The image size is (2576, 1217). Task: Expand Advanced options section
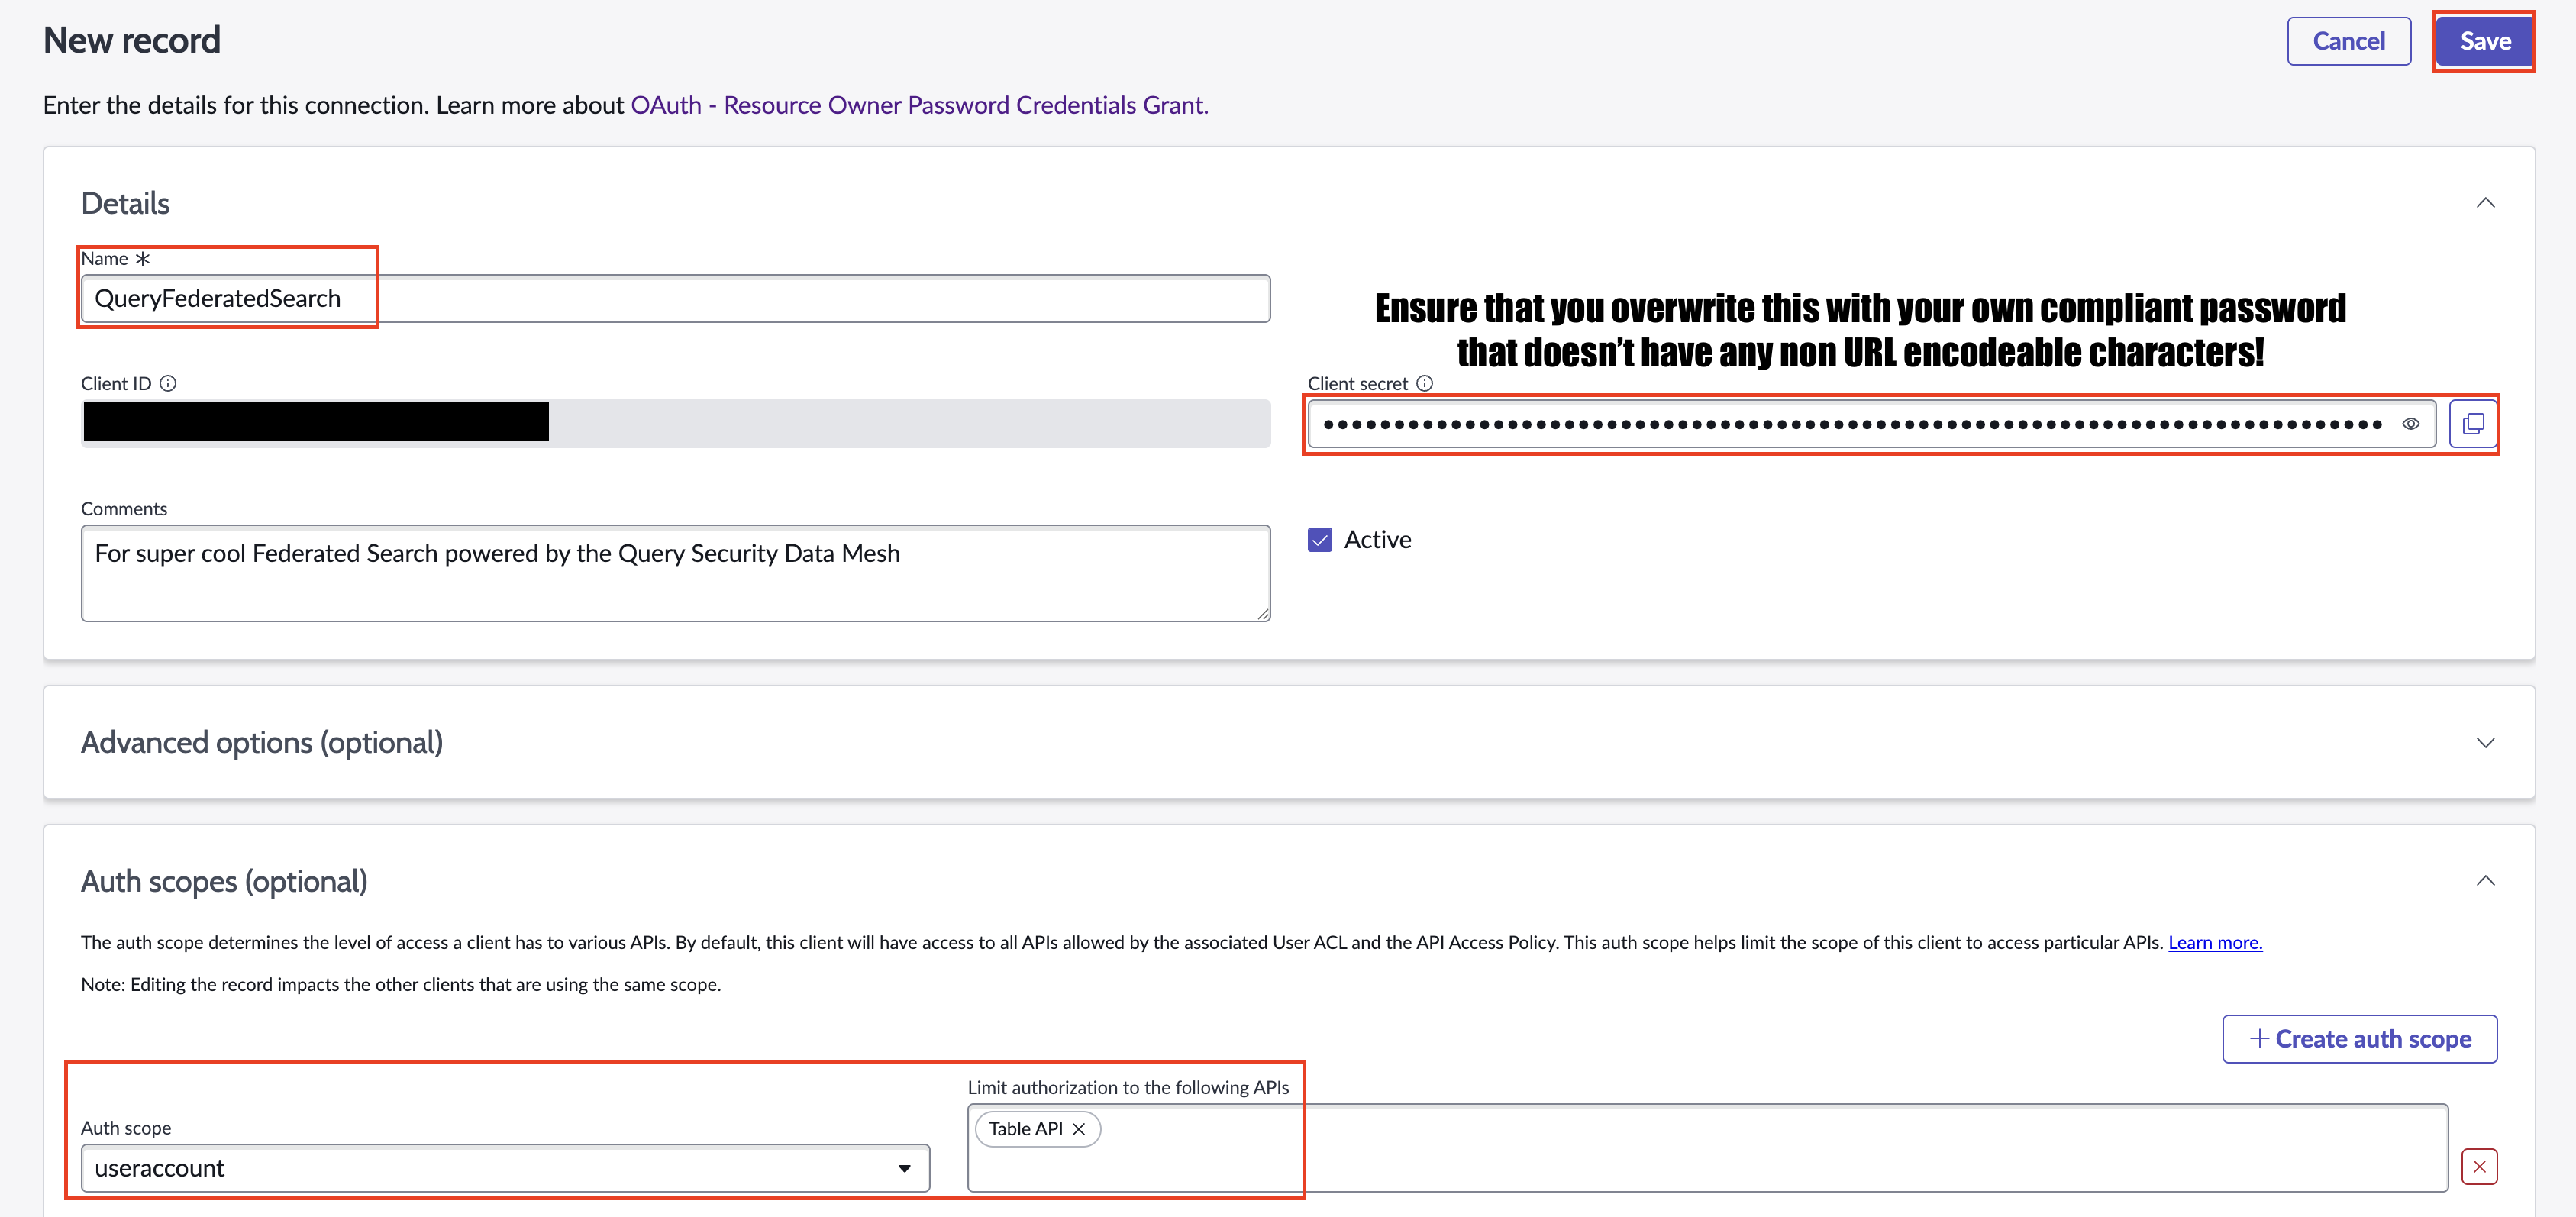[2484, 742]
